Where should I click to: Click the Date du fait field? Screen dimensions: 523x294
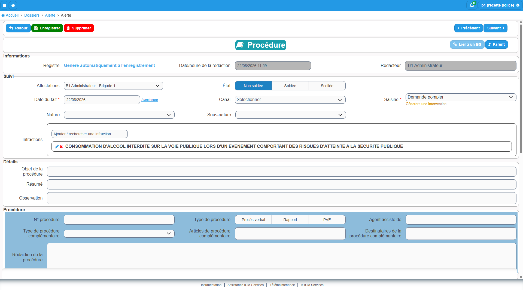(102, 100)
